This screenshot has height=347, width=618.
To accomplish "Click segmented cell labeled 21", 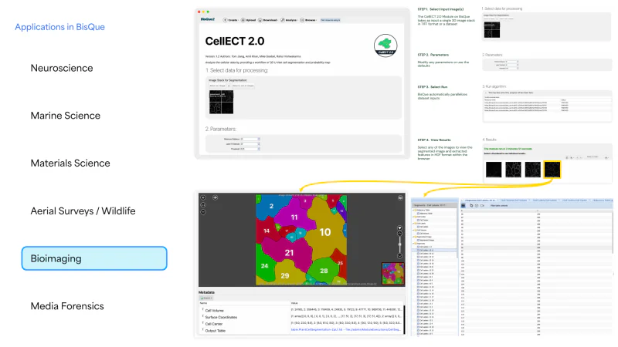I will 289,253.
